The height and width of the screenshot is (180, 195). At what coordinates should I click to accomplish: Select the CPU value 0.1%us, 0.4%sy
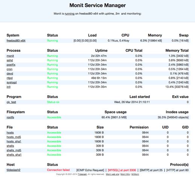pyautogui.click(x=119, y=40)
